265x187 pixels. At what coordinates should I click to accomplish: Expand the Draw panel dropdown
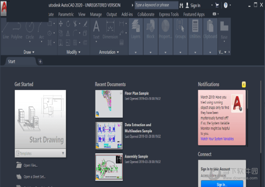coord(29,52)
